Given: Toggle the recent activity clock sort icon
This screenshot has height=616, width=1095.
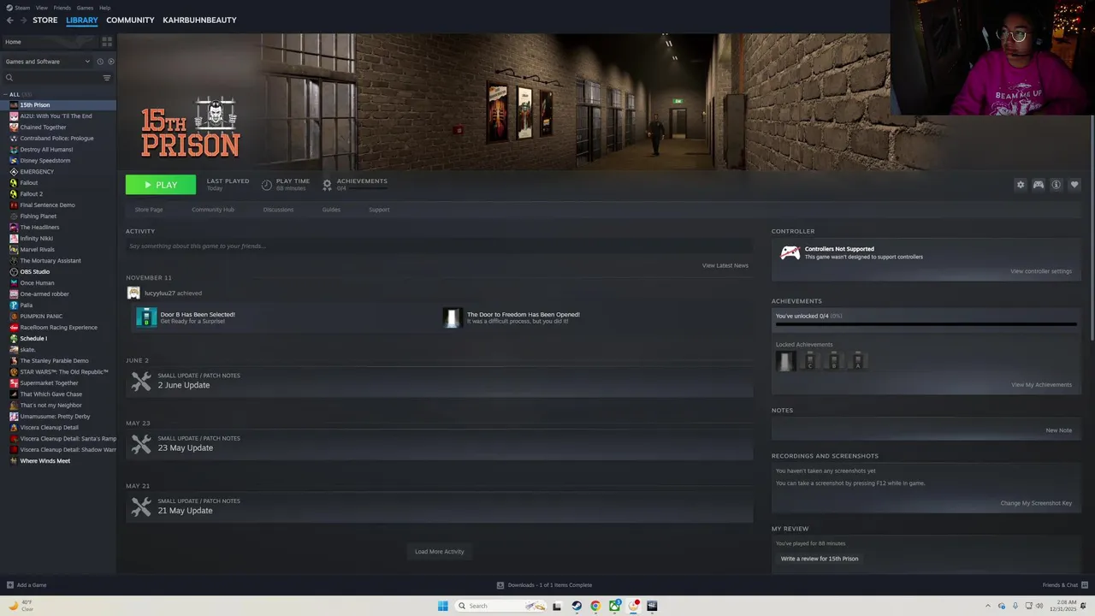Looking at the screenshot, I should coord(100,62).
